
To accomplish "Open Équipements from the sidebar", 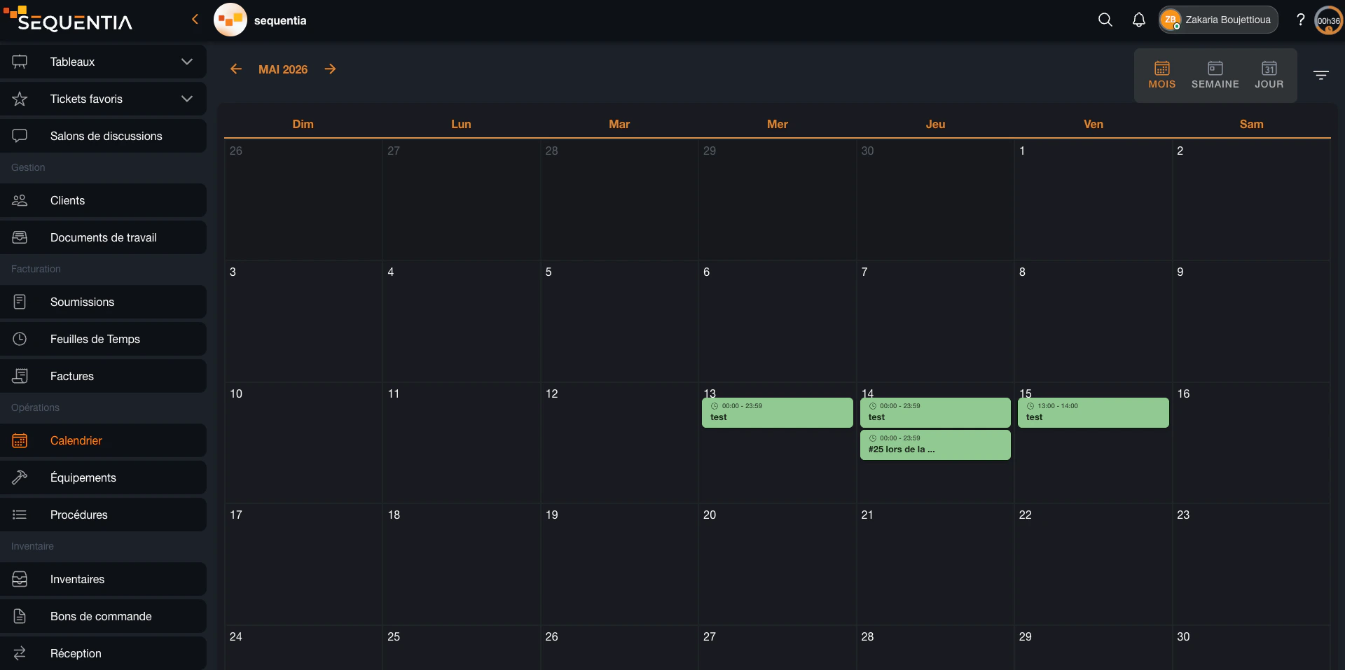I will [103, 477].
